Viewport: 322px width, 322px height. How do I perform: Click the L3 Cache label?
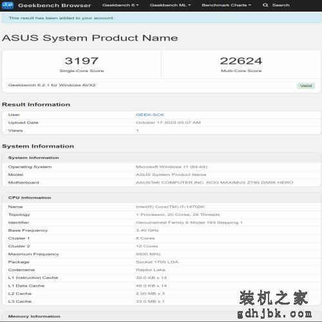pos(20,301)
